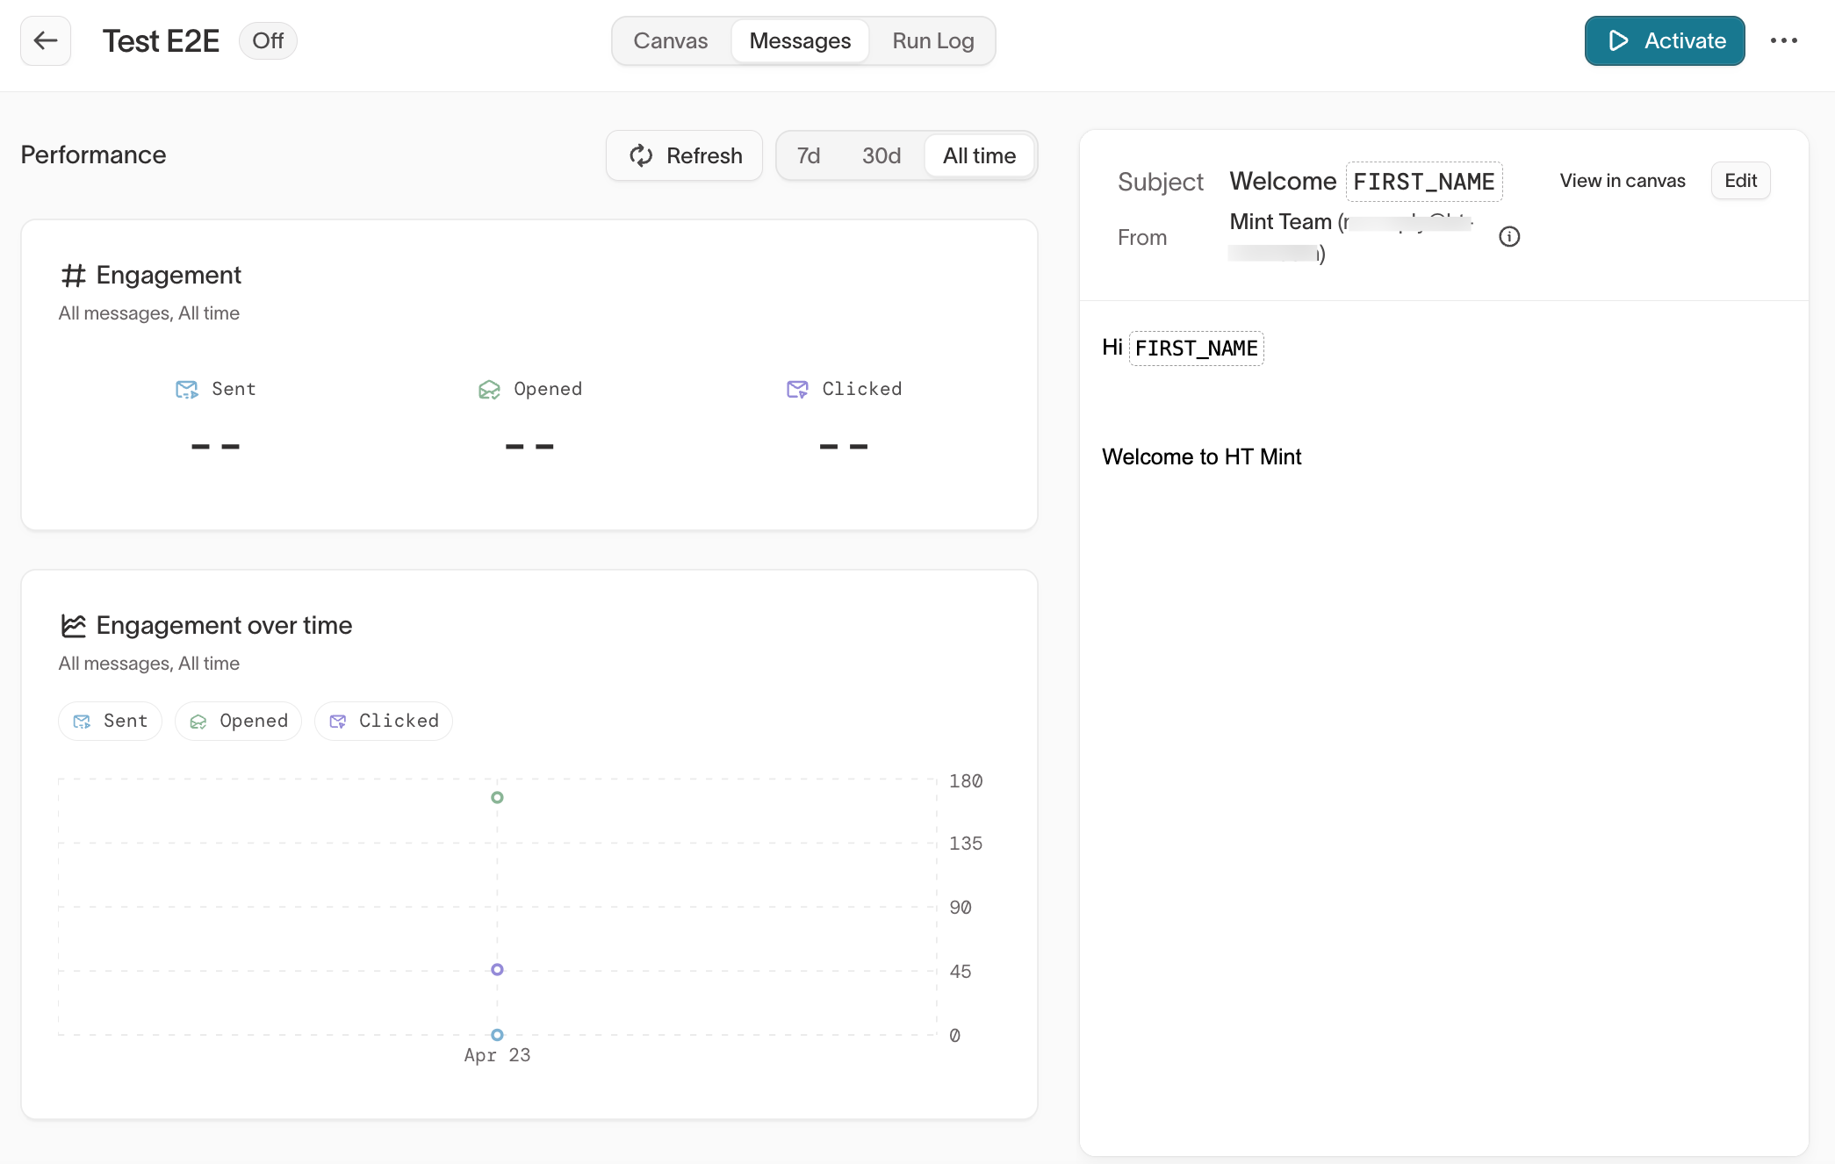Click the Opened envelope icon in Engagement stats
The height and width of the screenshot is (1164, 1835).
[489, 389]
